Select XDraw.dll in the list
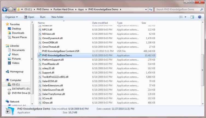 pos(47,103)
